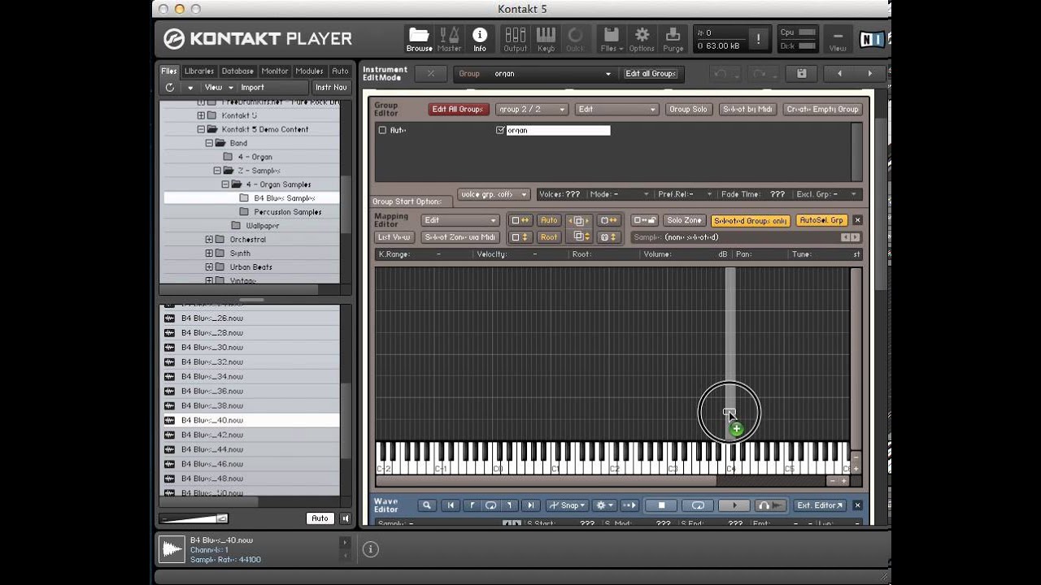Collapse the Band folder
This screenshot has height=585, width=1041.
209,143
